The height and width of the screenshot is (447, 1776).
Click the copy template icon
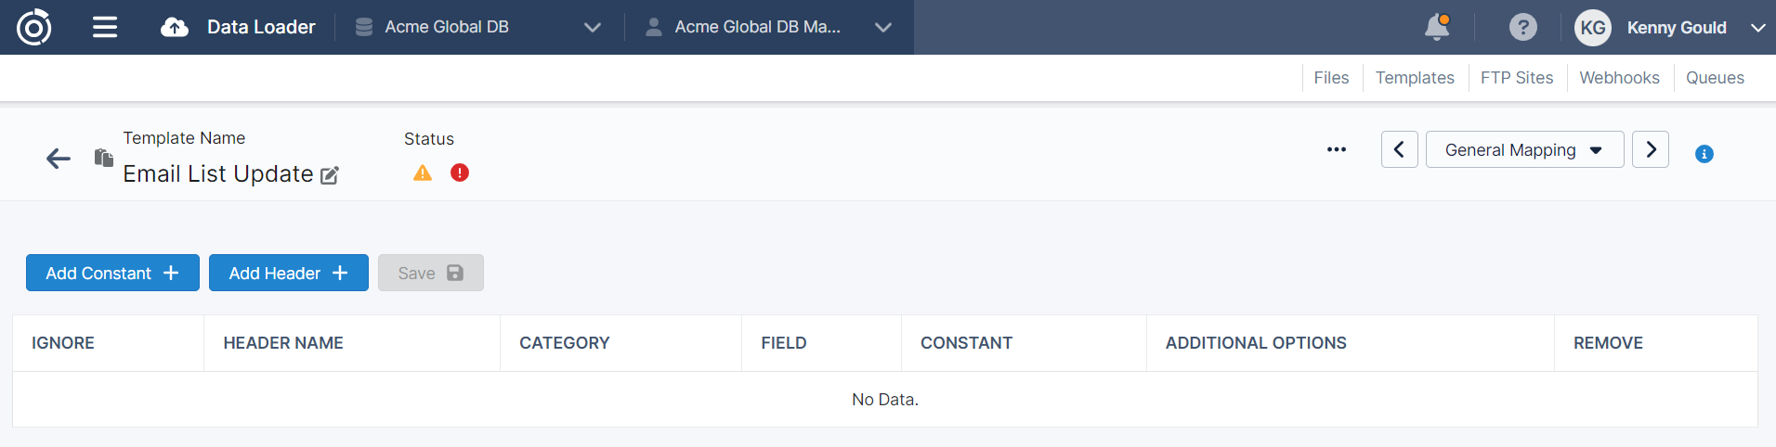[103, 158]
